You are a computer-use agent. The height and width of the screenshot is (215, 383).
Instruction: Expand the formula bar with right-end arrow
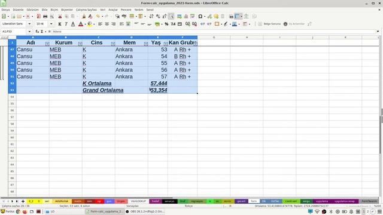pyautogui.click(x=378, y=32)
